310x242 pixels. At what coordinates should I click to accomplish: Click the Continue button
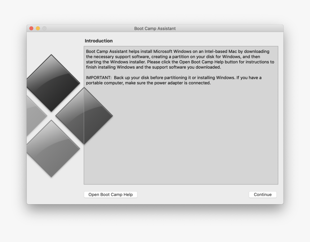[262, 194]
